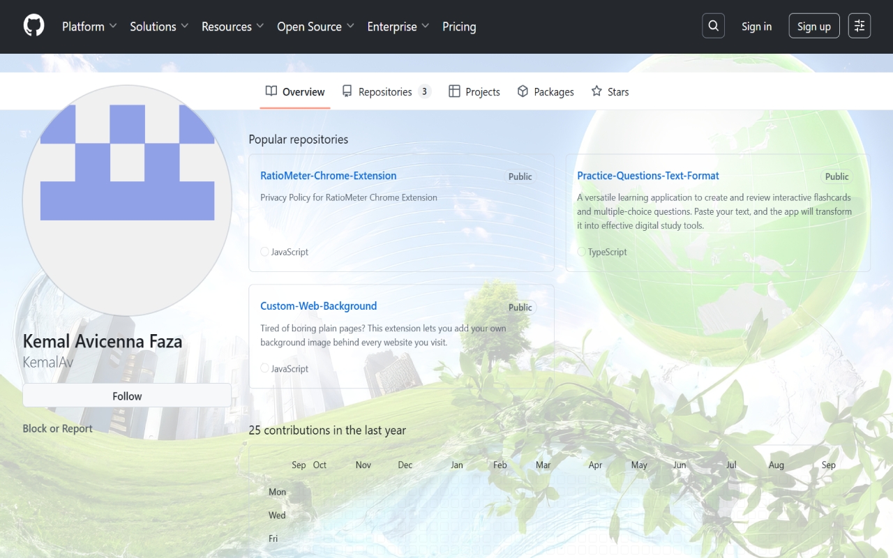
Task: Open the Block or Report link
Action: (x=57, y=428)
